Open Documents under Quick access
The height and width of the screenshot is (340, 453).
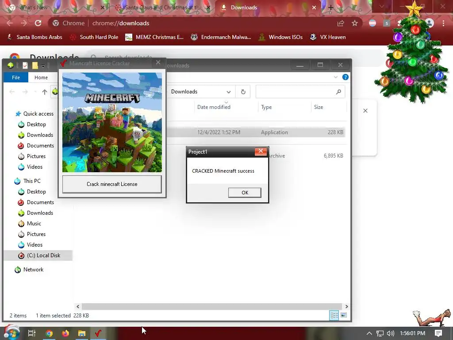[36, 146]
